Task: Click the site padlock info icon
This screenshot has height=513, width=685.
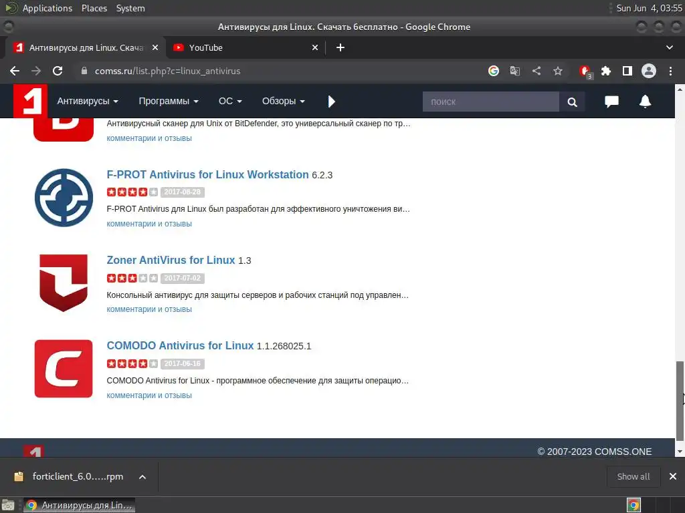Action: pos(84,71)
